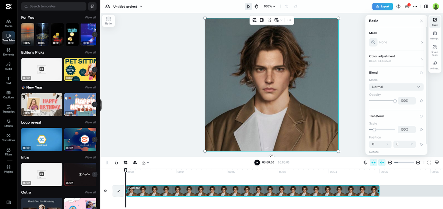The image size is (443, 209).
Task: Switch to the Animation panel tab
Action: (435, 65)
